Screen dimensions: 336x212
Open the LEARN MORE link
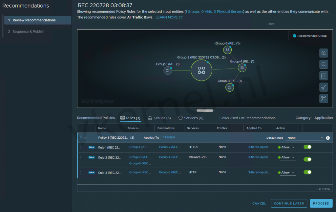pos(167,17)
